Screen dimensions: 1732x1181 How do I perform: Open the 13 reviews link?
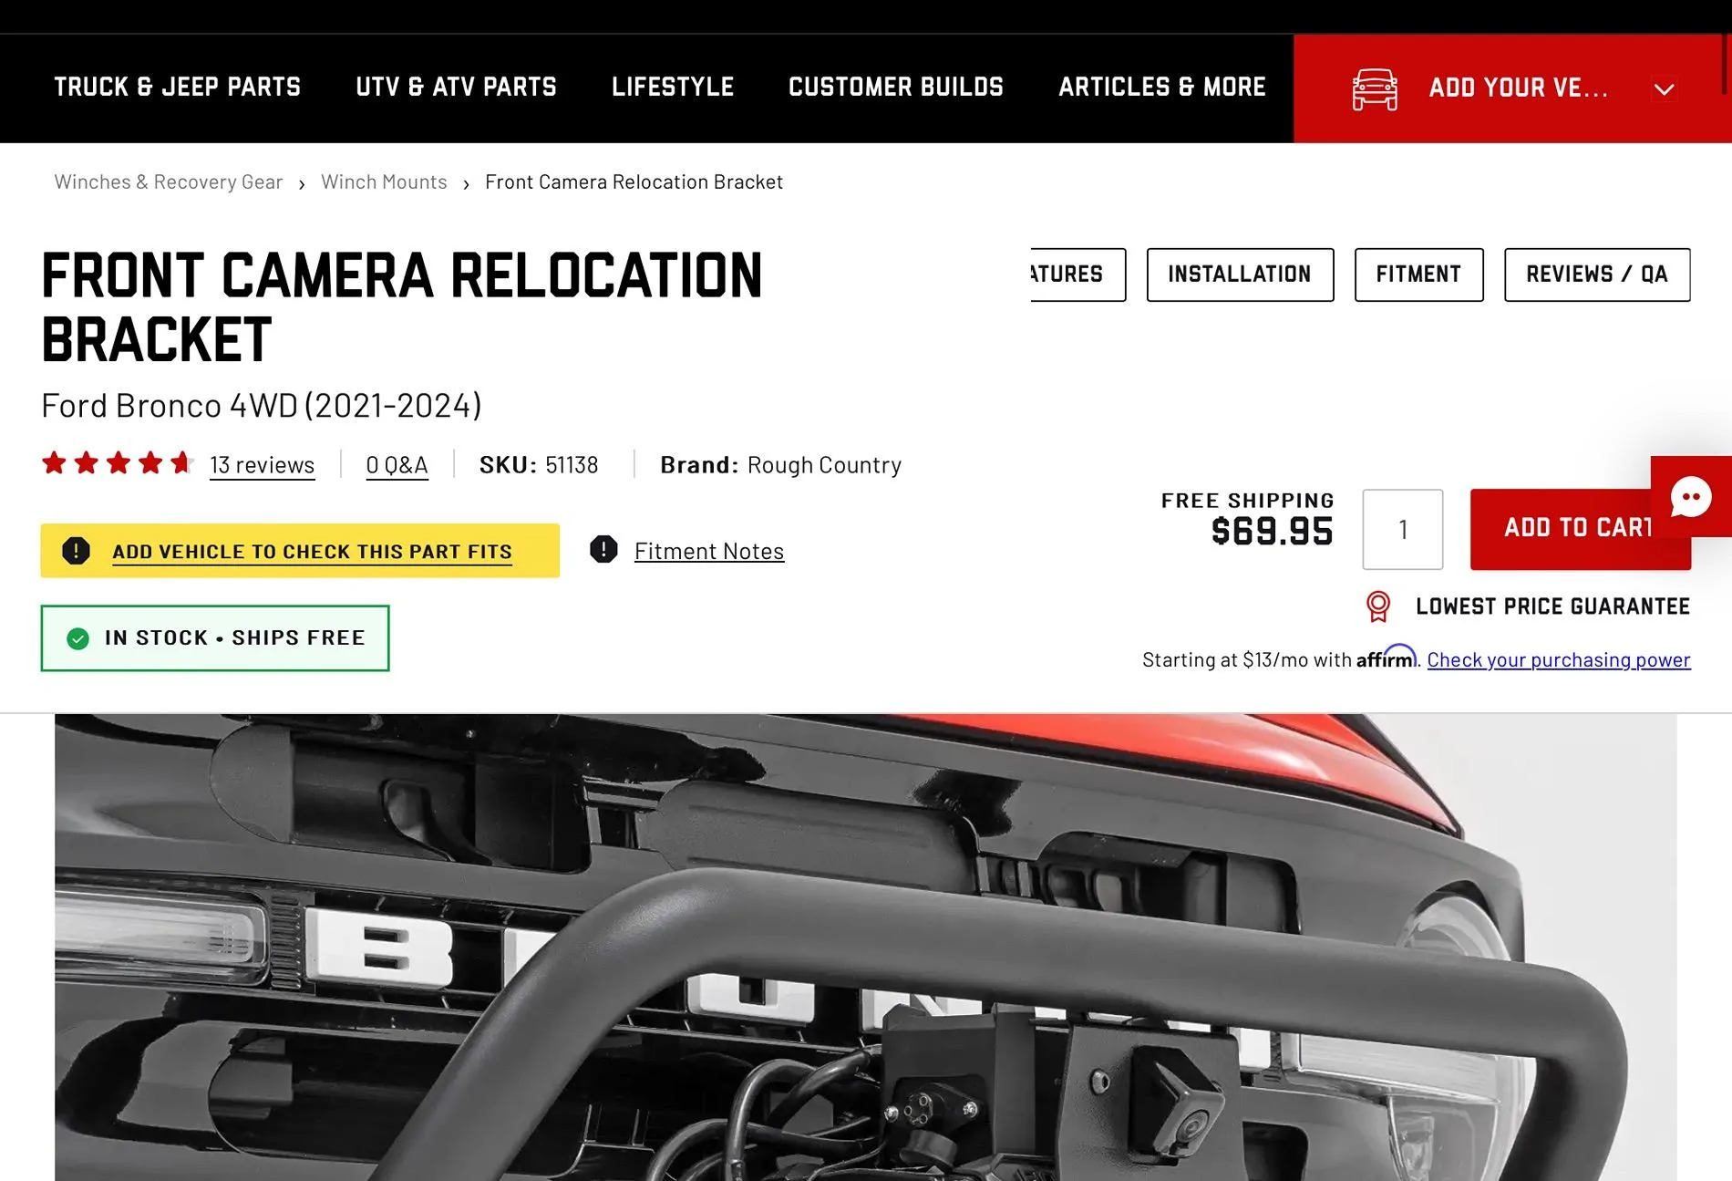pyautogui.click(x=263, y=465)
